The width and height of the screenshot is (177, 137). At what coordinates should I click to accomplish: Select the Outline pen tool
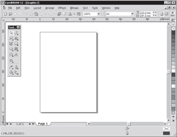pyautogui.click(x=16, y=67)
